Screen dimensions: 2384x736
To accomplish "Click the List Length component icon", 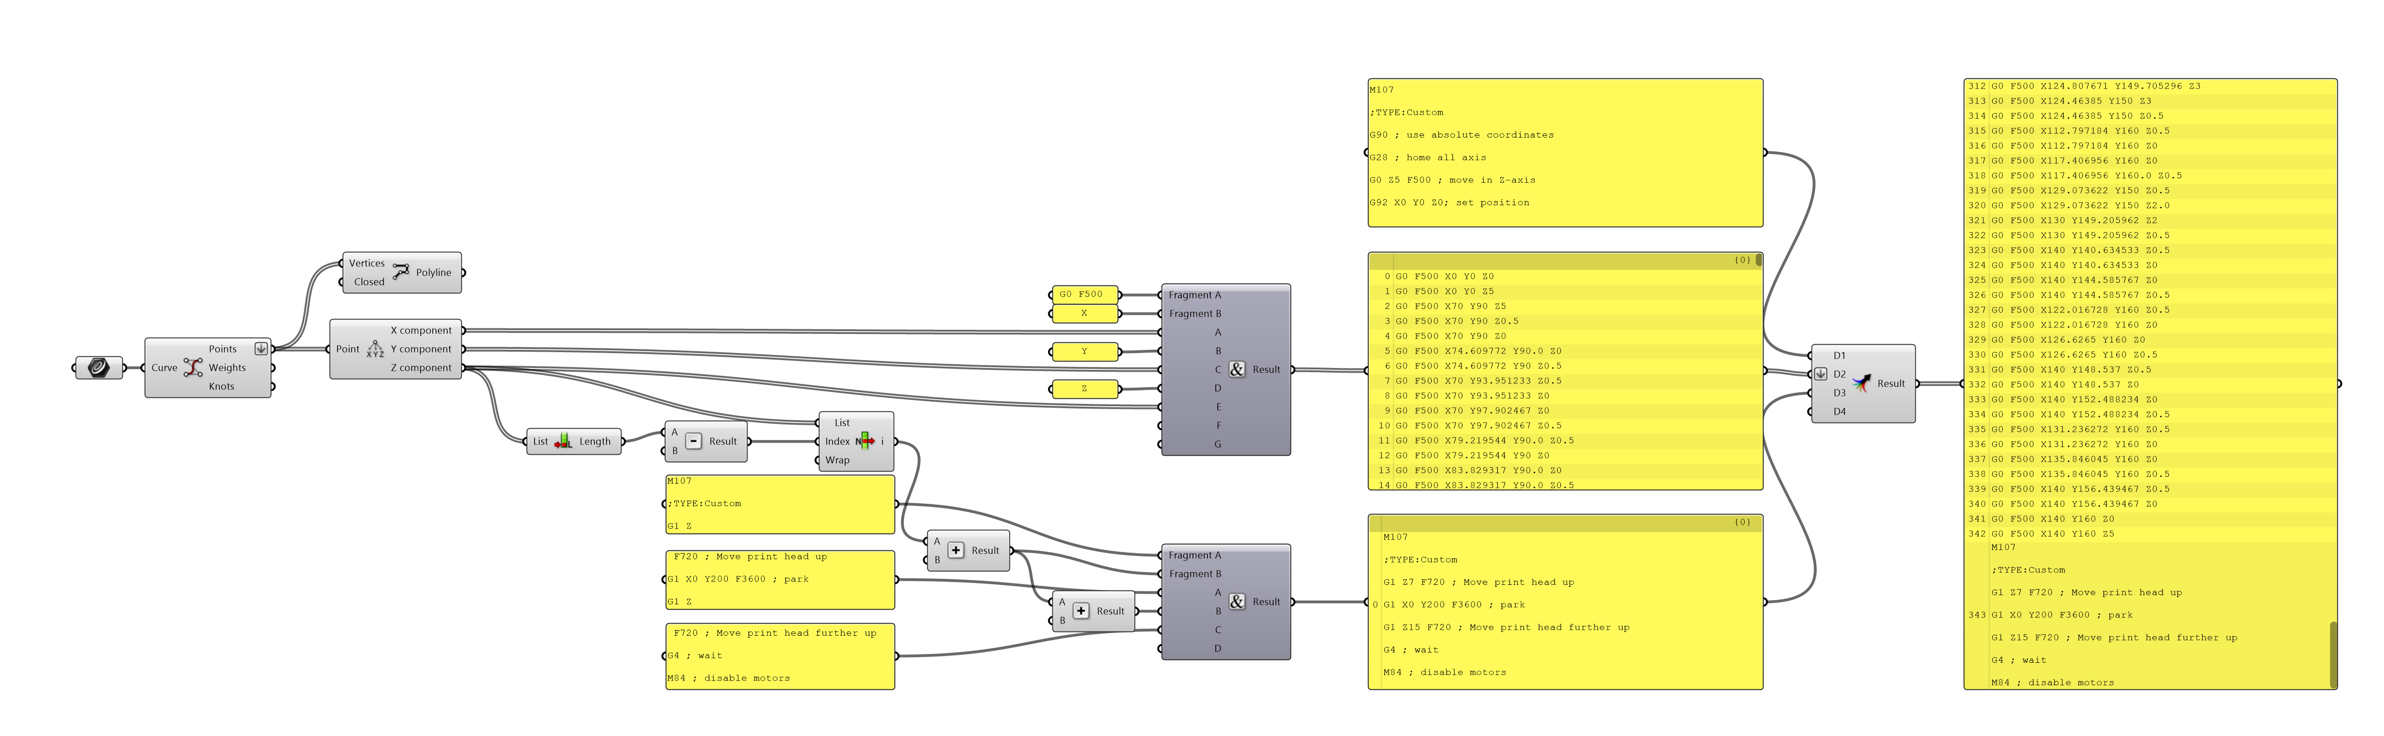I will coord(563,442).
